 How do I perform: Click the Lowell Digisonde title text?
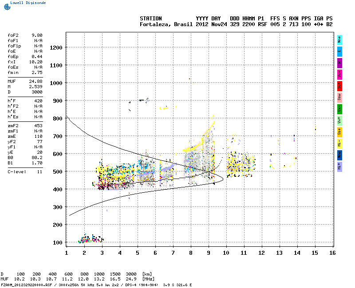28,3
